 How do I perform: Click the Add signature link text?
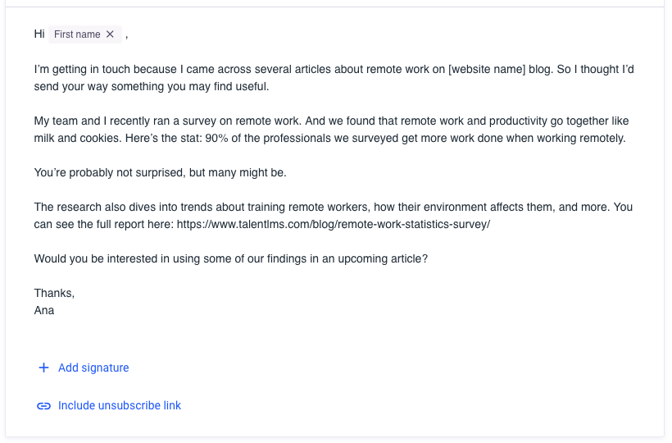(x=93, y=368)
